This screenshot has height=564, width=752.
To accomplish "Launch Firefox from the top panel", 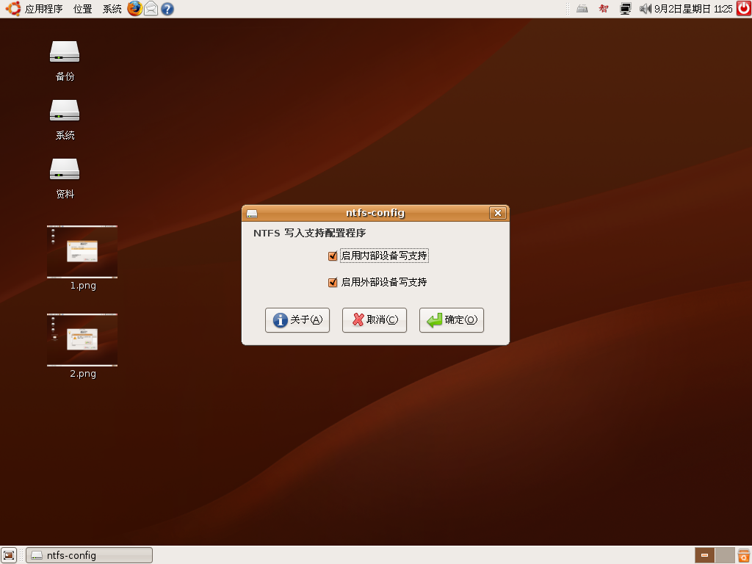I will (135, 9).
